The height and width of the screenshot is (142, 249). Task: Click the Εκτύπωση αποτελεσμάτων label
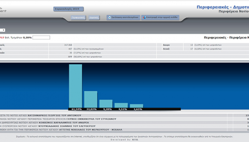pos(125,18)
